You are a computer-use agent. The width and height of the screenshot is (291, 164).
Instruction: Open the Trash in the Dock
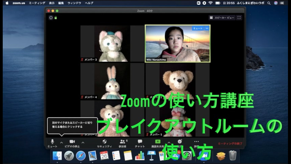[x=232, y=155]
